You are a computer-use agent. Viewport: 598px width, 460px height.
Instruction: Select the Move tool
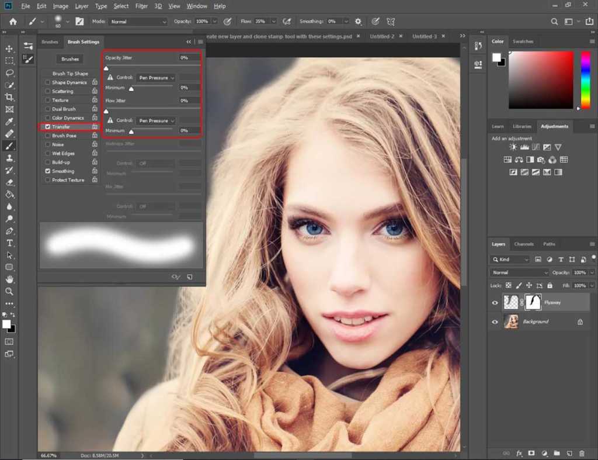point(9,49)
